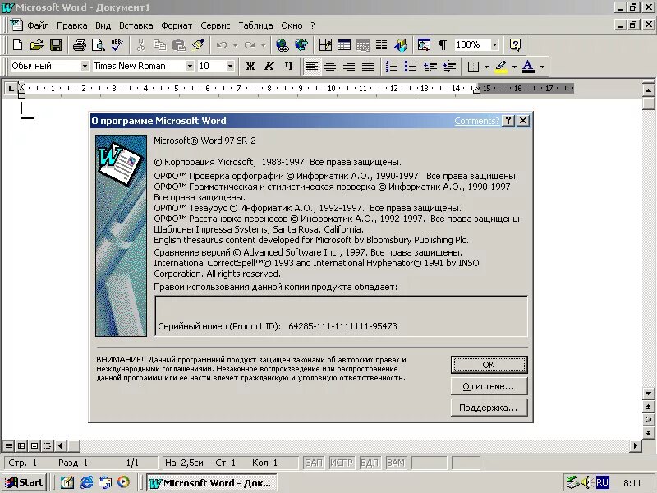
Task: Undo the last action arrow
Action: [222, 45]
